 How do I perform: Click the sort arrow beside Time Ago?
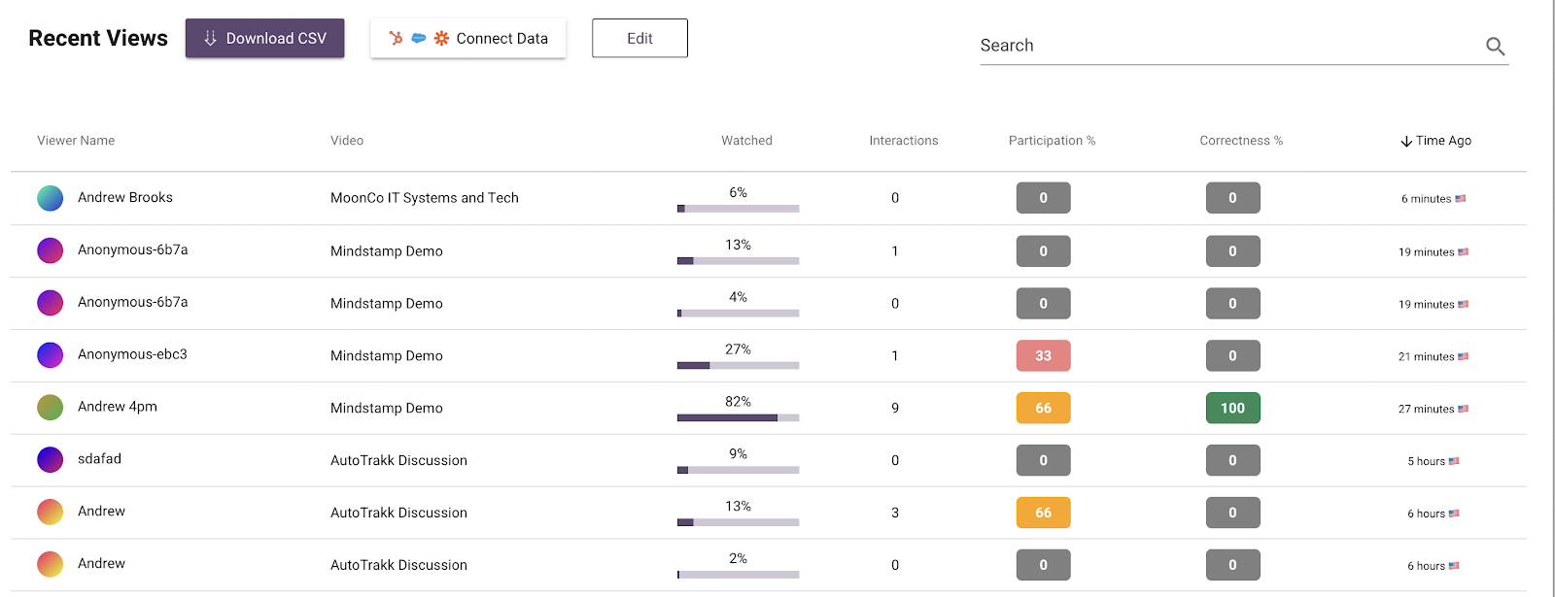[x=1405, y=142]
